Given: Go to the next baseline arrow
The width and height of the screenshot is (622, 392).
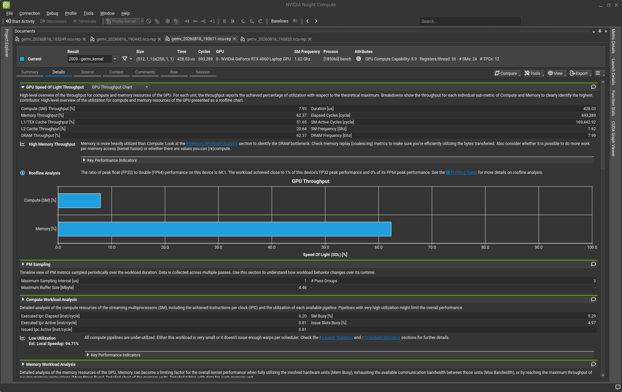Looking at the screenshot, I should pos(316,21).
